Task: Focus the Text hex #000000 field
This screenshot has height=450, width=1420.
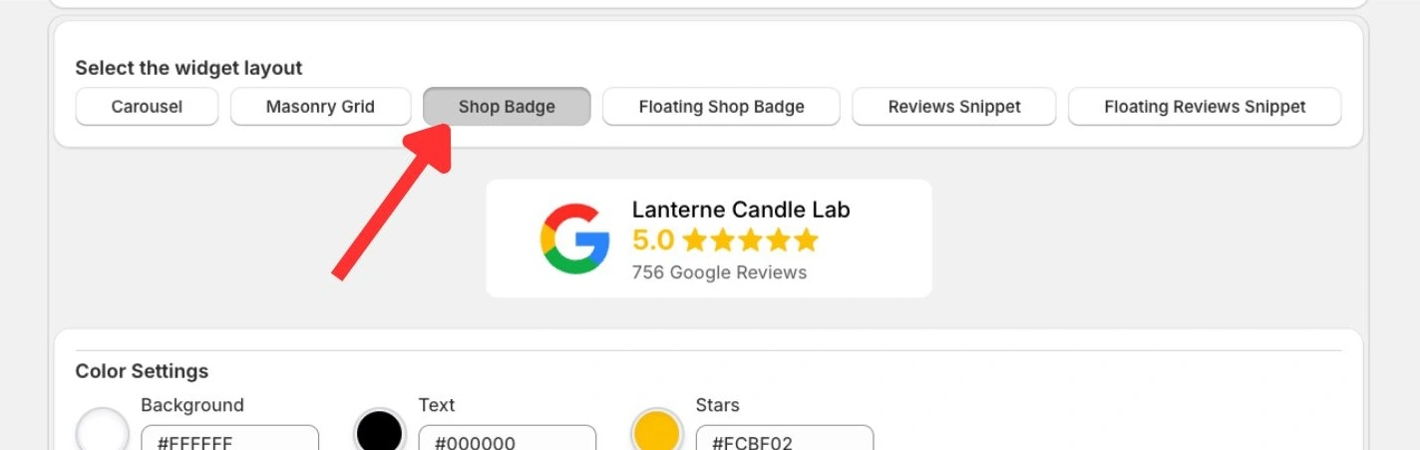Action: click(x=508, y=438)
